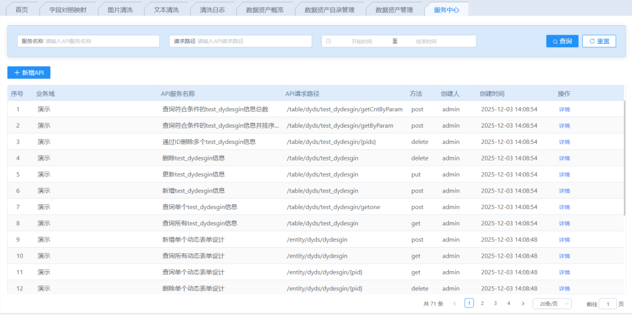Click the 创建人 column header
Image resolution: width=632 pixels, height=315 pixels.
[450, 94]
